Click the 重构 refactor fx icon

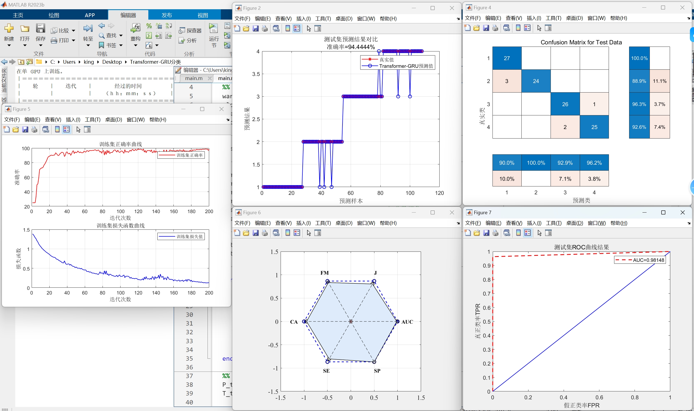click(135, 28)
